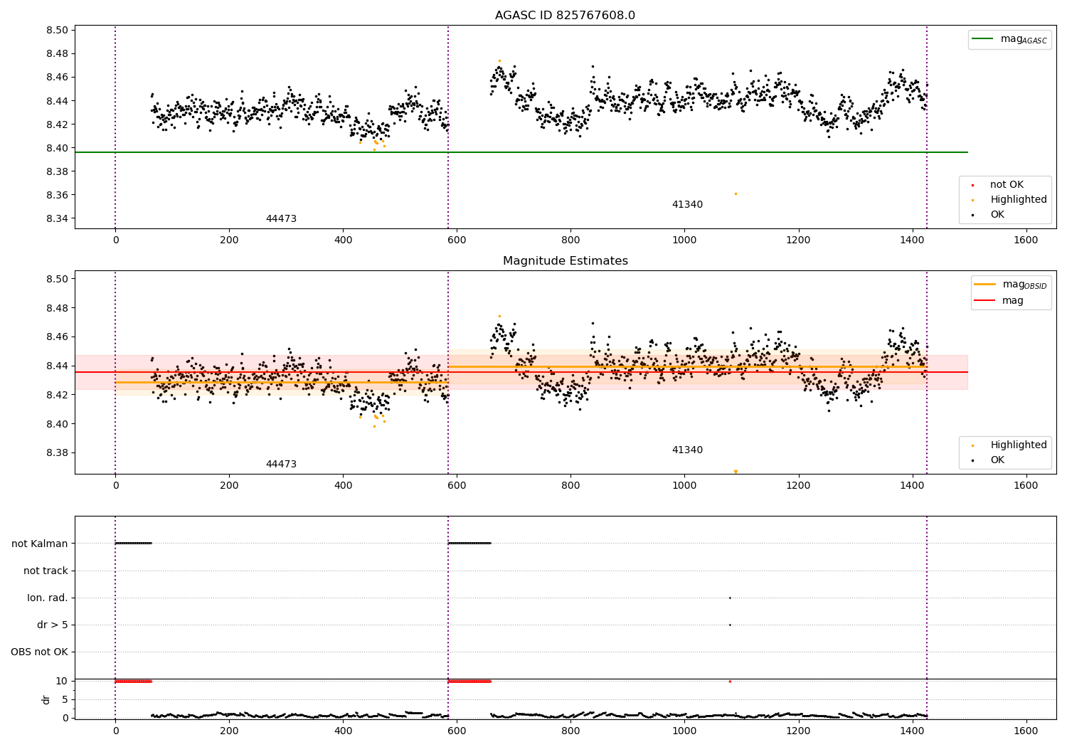1067x747 pixels.
Task: Click the 5 tick on the dr axis
Action: (x=65, y=699)
